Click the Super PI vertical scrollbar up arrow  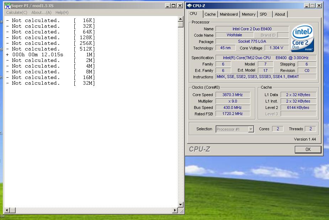point(180,19)
